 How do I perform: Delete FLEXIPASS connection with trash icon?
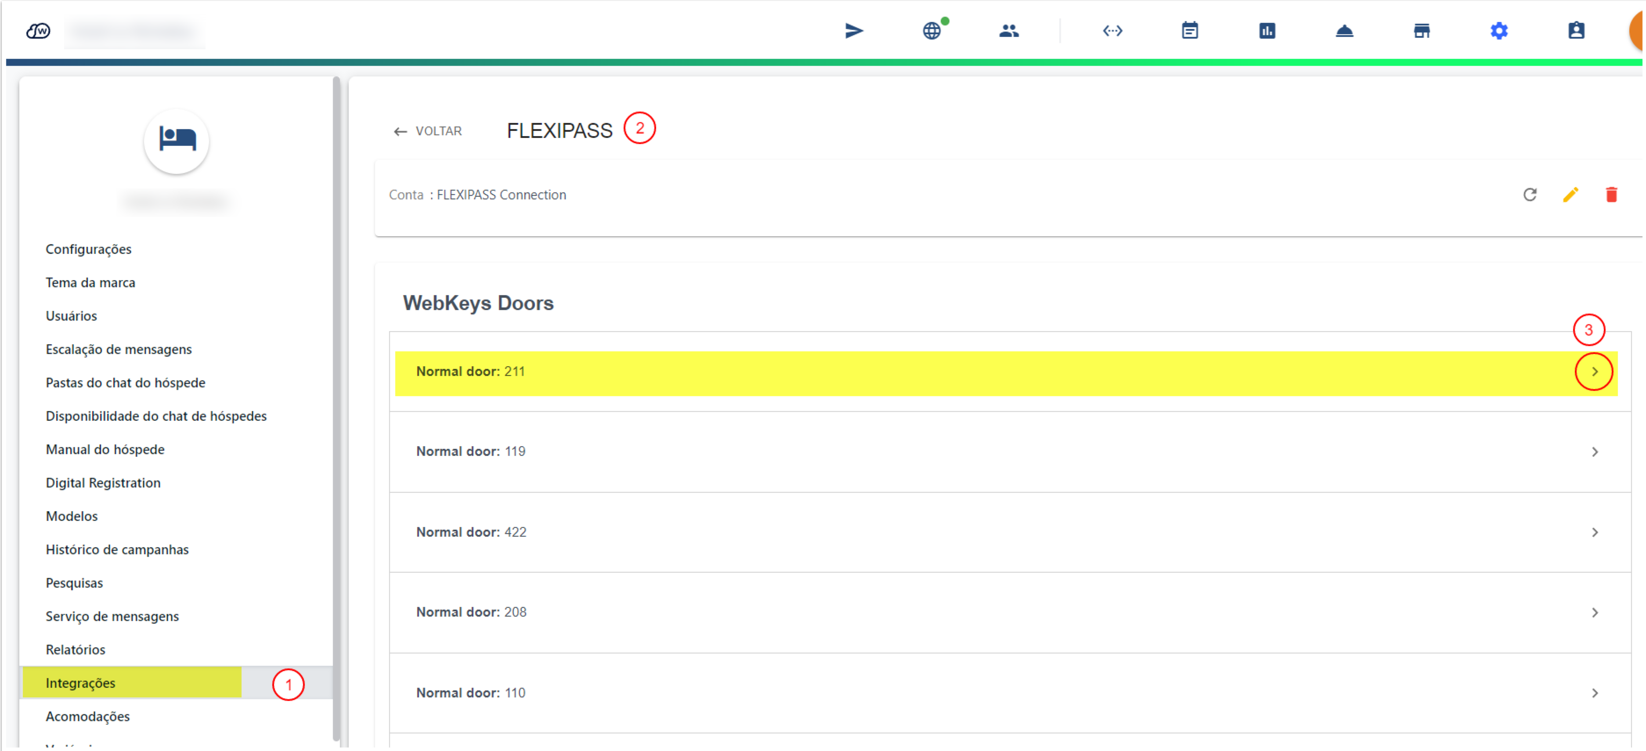coord(1611,194)
